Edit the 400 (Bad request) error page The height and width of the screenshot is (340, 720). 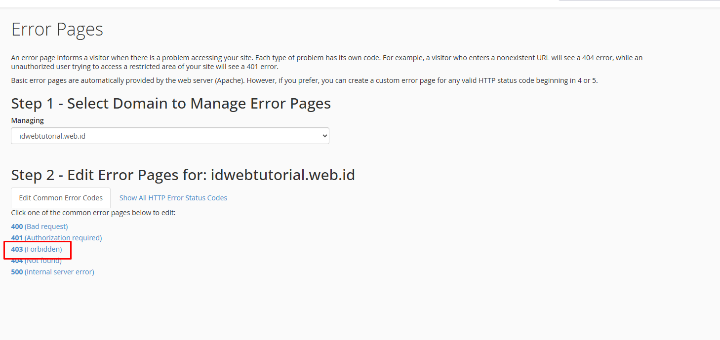point(40,227)
